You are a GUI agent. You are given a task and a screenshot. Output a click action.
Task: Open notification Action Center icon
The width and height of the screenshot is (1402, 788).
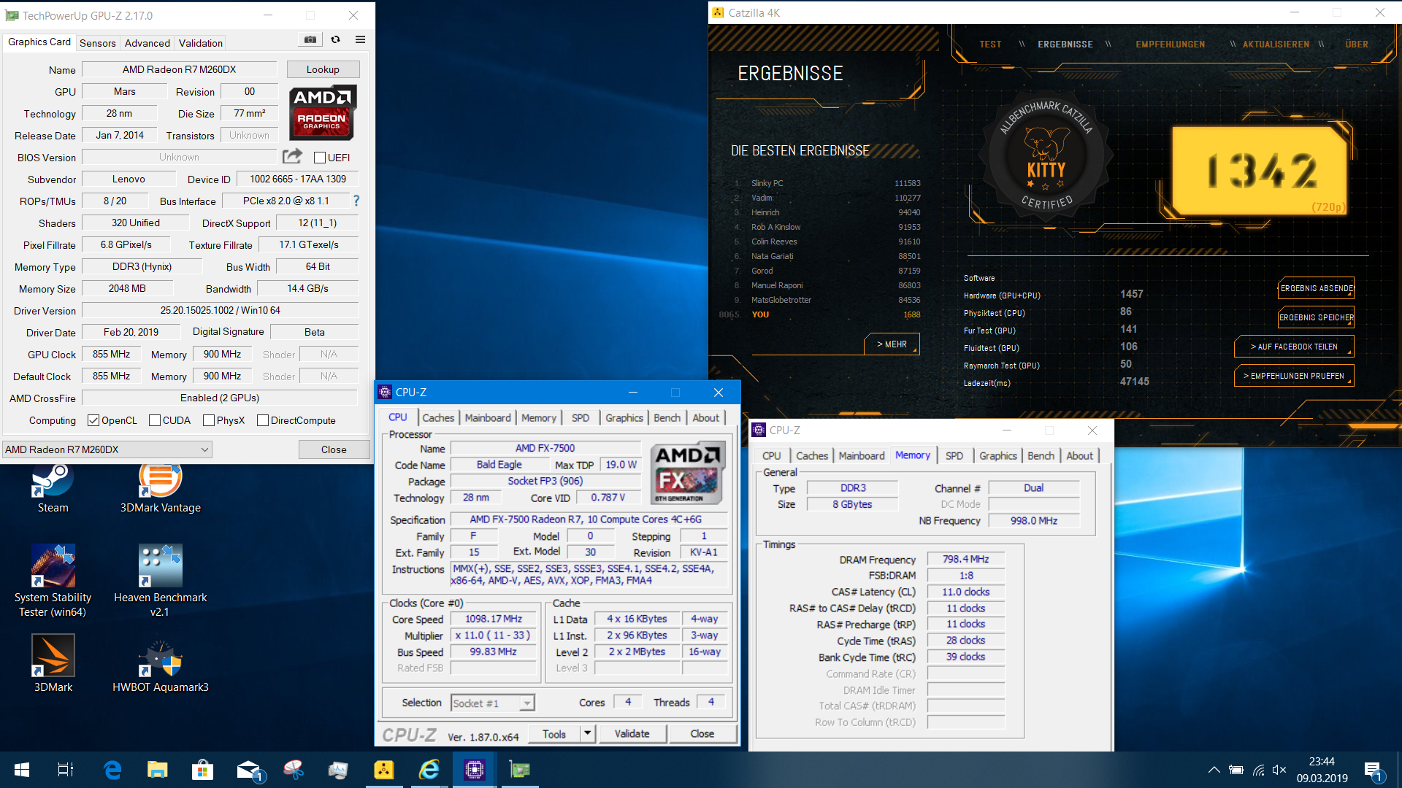tap(1373, 770)
